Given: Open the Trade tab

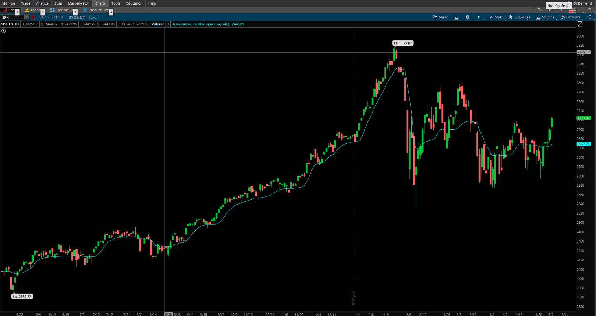Looking at the screenshot, I should click(x=25, y=3).
